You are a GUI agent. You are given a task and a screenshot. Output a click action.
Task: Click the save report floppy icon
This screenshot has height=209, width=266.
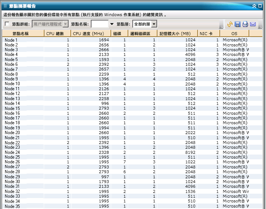point(238,24)
